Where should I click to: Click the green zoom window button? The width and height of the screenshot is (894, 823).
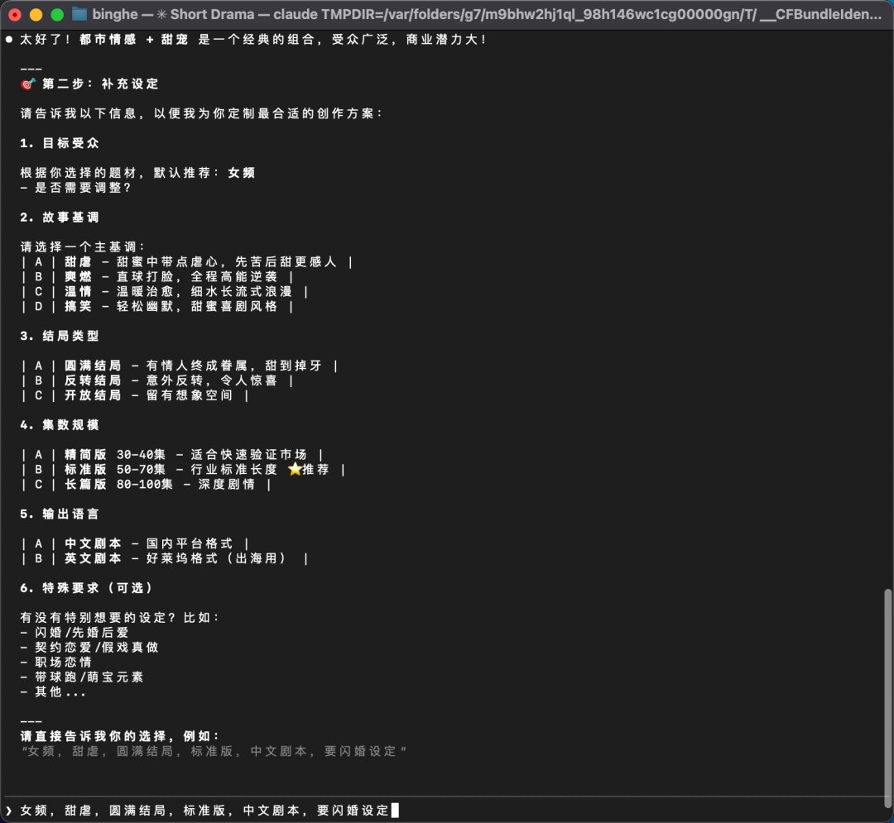[x=57, y=15]
